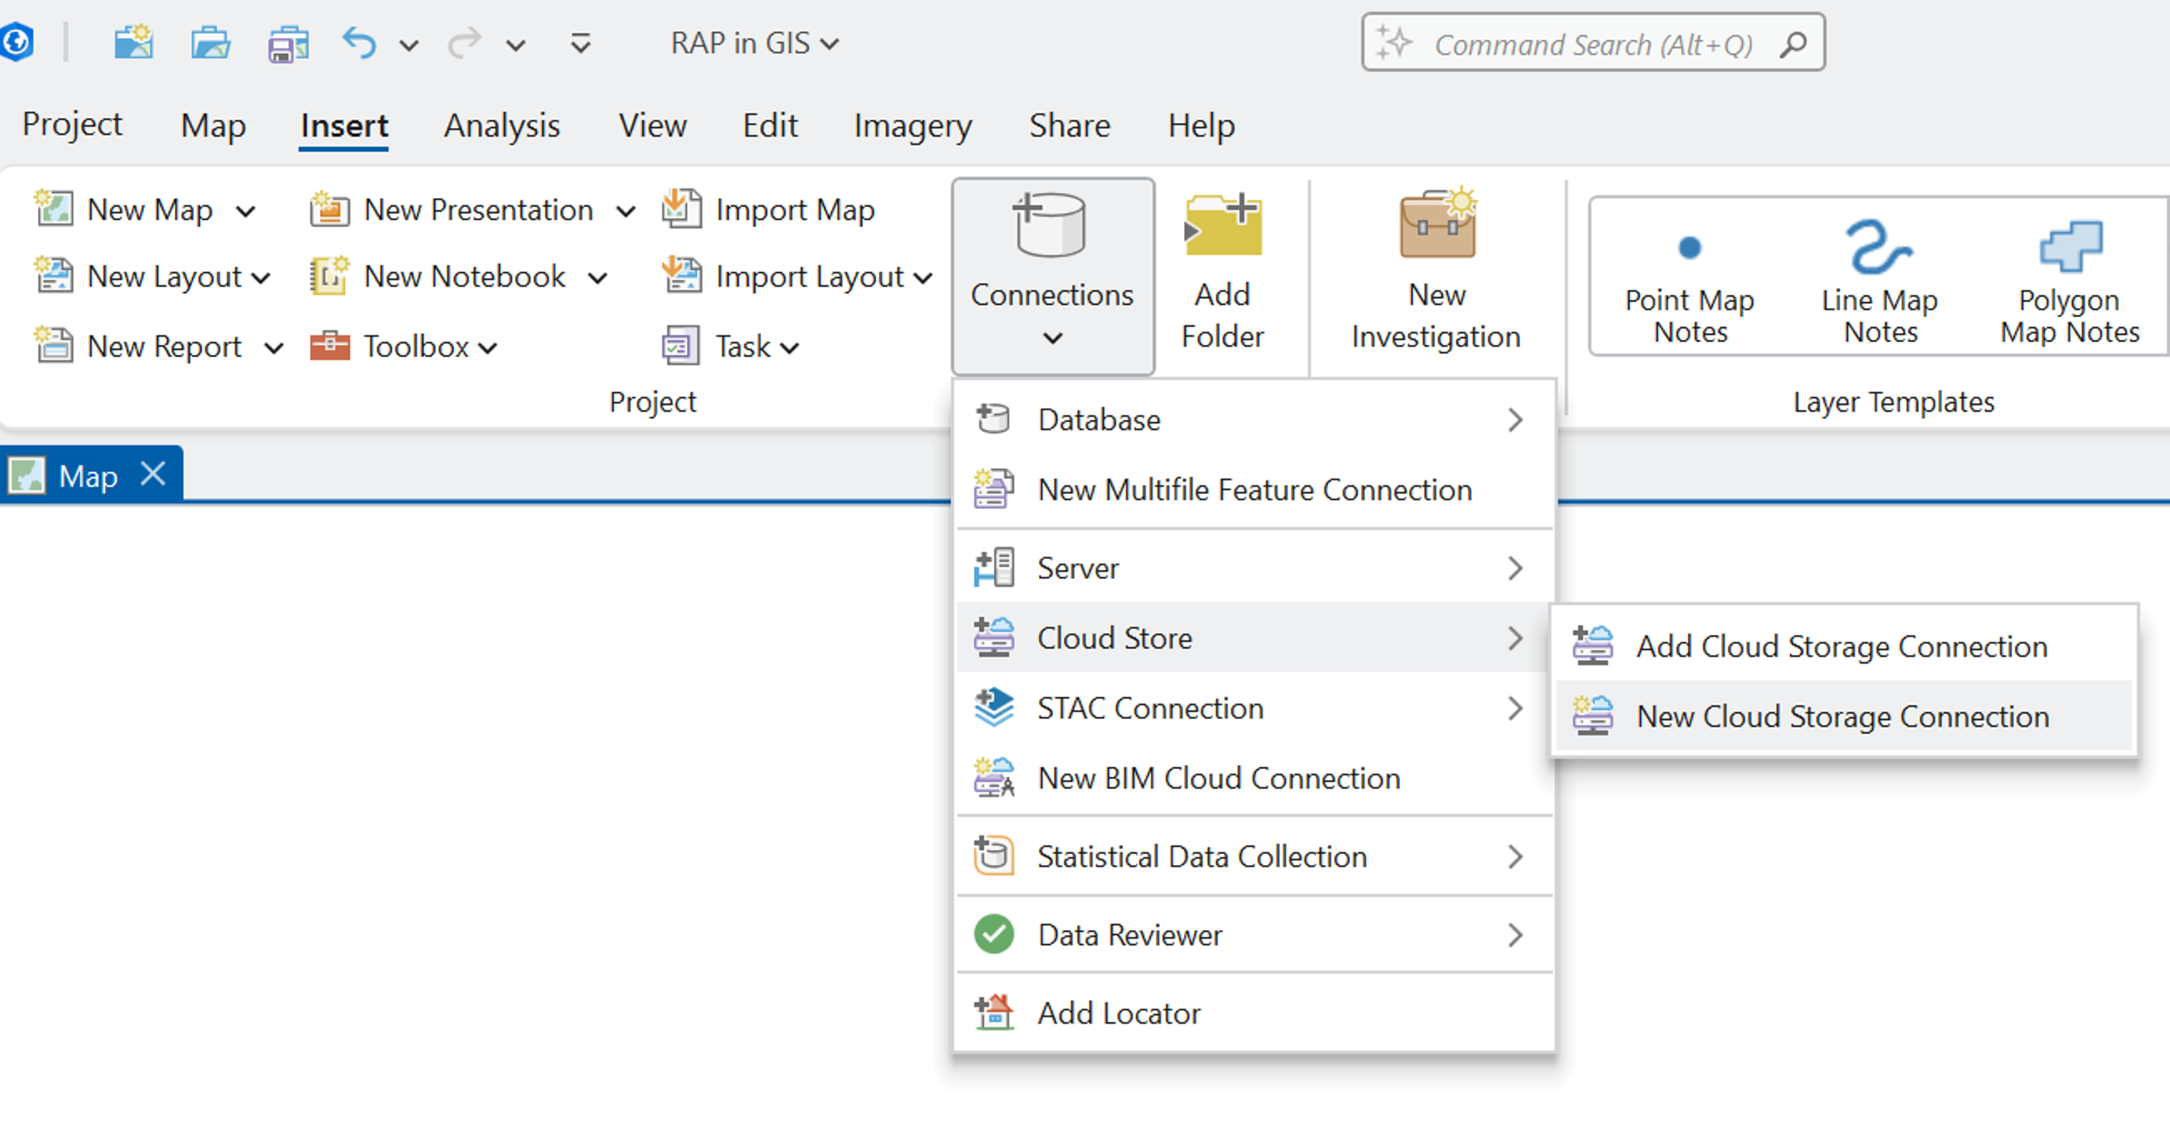2170x1130 pixels.
Task: Close the Map view tab
Action: [x=154, y=474]
